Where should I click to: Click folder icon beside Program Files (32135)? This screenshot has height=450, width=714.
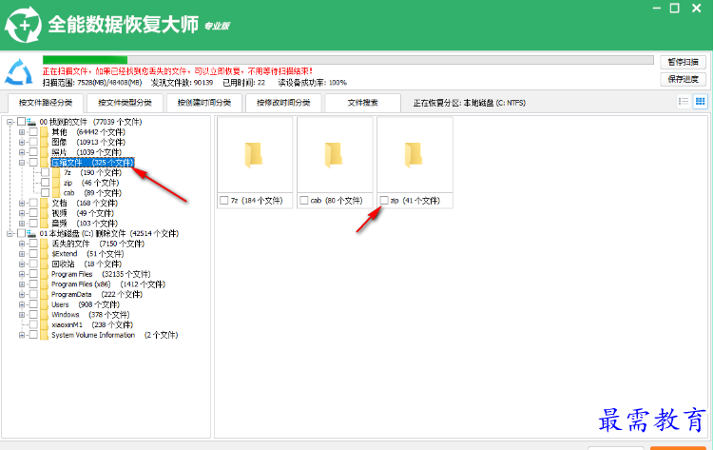click(44, 274)
